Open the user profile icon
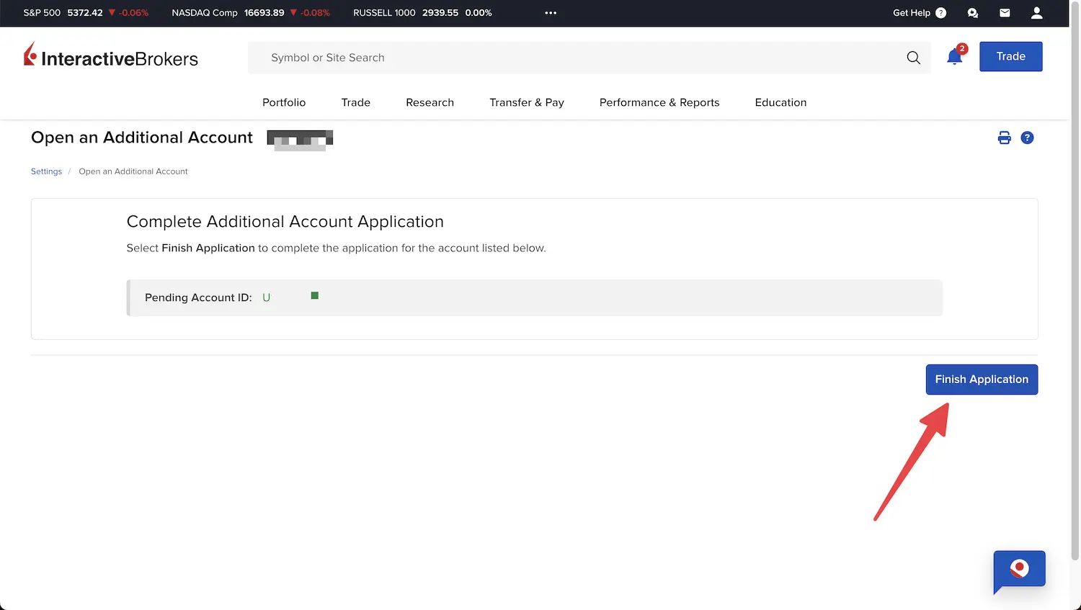This screenshot has width=1081, height=610. pos(1036,13)
